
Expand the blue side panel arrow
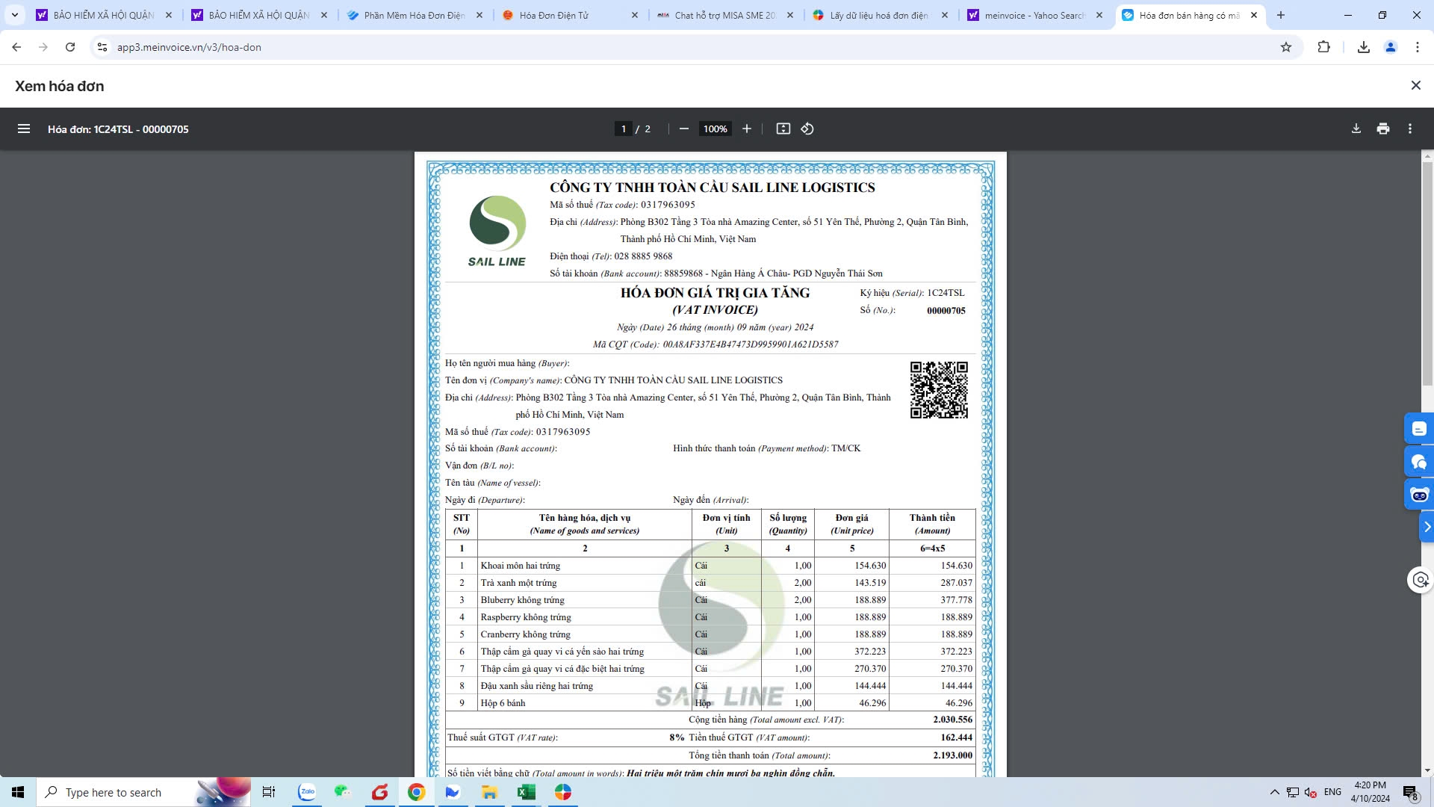coord(1427,527)
